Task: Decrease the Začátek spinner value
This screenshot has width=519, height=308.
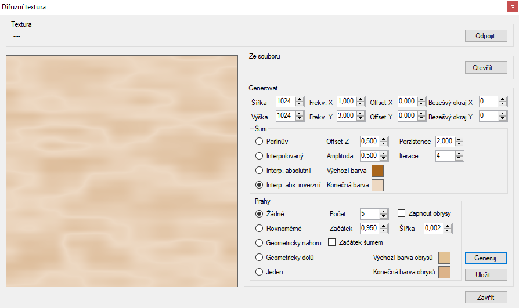Action: point(383,231)
